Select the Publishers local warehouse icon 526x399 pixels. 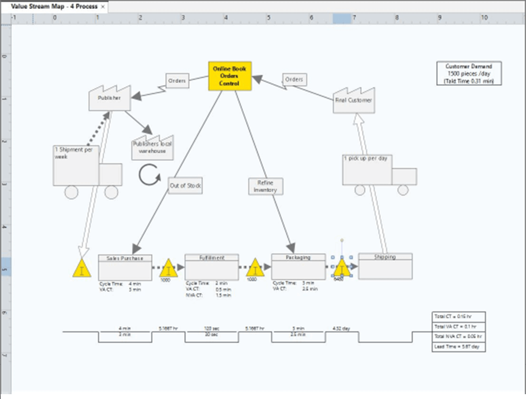click(x=152, y=148)
